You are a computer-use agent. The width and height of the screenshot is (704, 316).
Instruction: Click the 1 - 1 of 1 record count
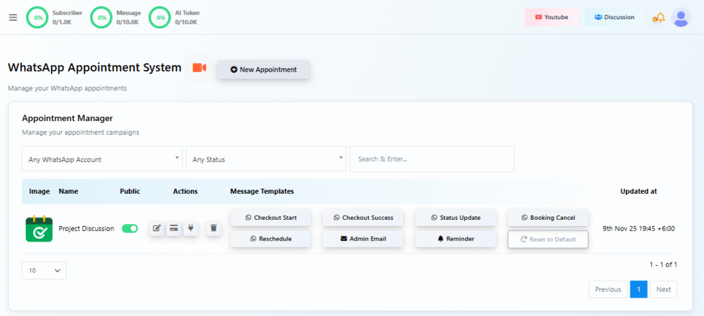pyautogui.click(x=663, y=265)
